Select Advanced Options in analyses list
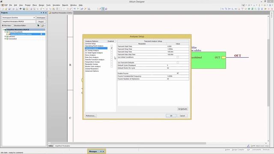This screenshot has width=274, height=154. [x=92, y=71]
